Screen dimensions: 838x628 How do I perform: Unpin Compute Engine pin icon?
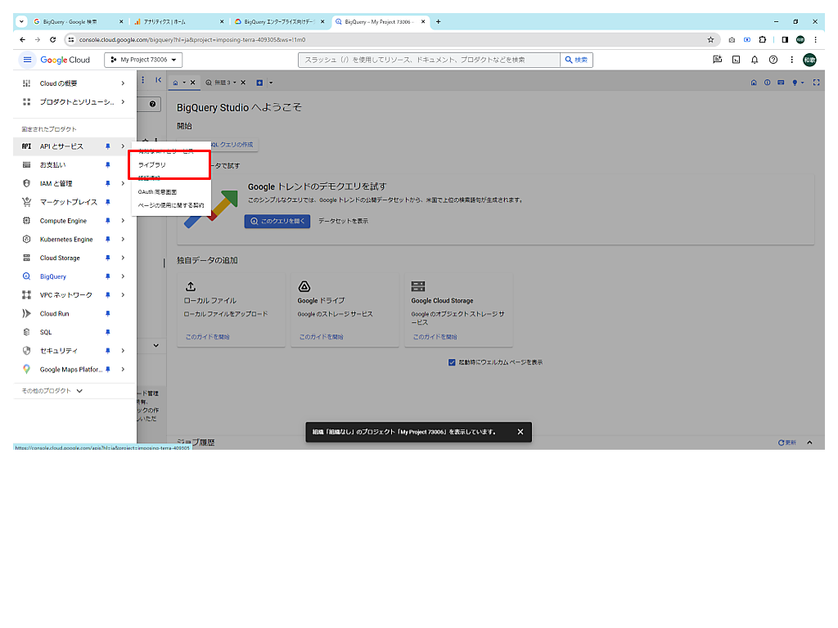pos(107,221)
